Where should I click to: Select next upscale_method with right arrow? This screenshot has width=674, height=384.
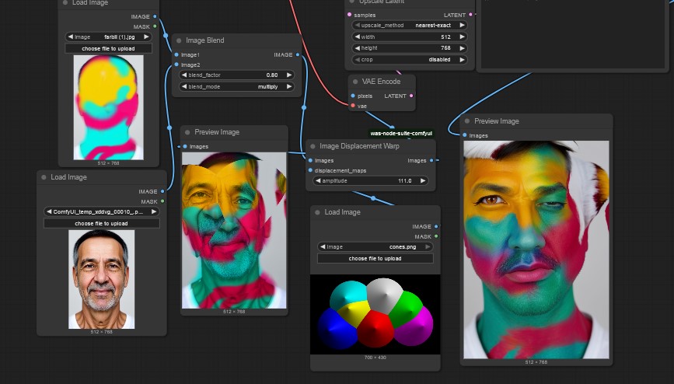point(462,26)
